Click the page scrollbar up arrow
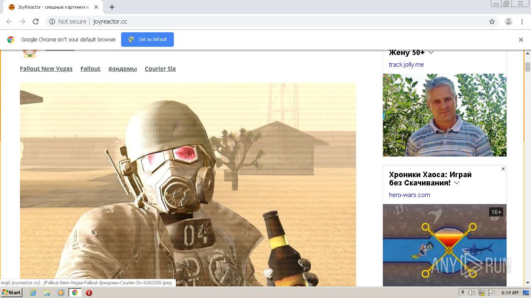Screen dimensions: 531x298 (x=528, y=54)
